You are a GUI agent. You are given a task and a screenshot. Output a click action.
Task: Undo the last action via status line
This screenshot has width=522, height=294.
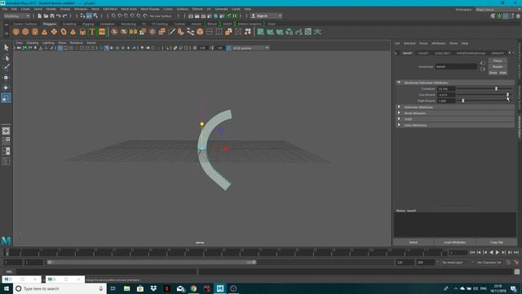click(59, 16)
